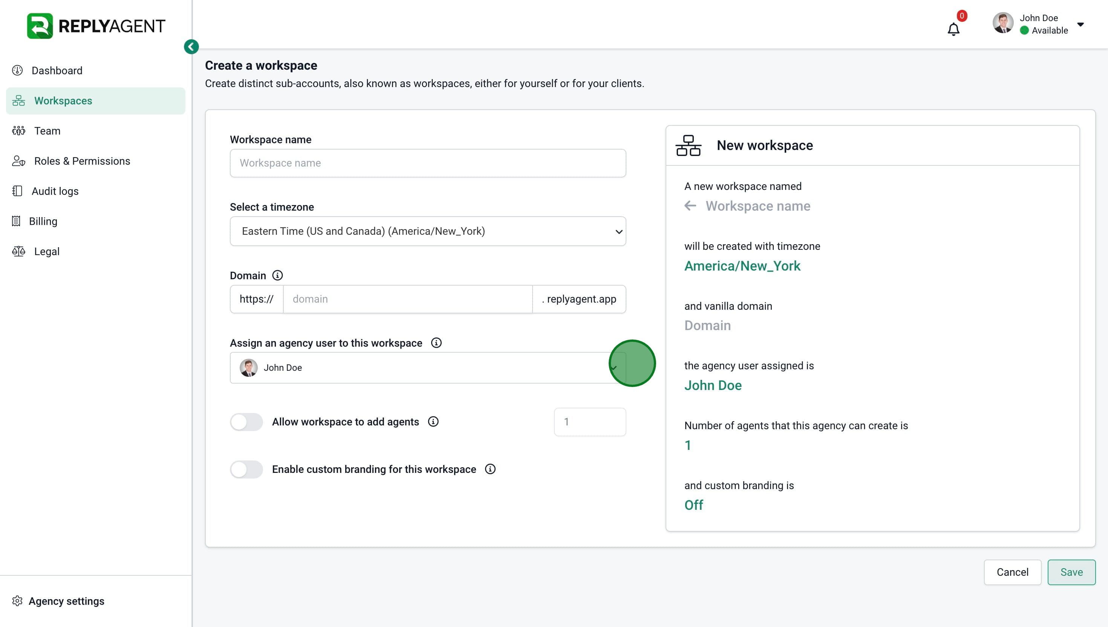Click the domain text field
Viewport: 1108px width, 627px height.
[407, 299]
